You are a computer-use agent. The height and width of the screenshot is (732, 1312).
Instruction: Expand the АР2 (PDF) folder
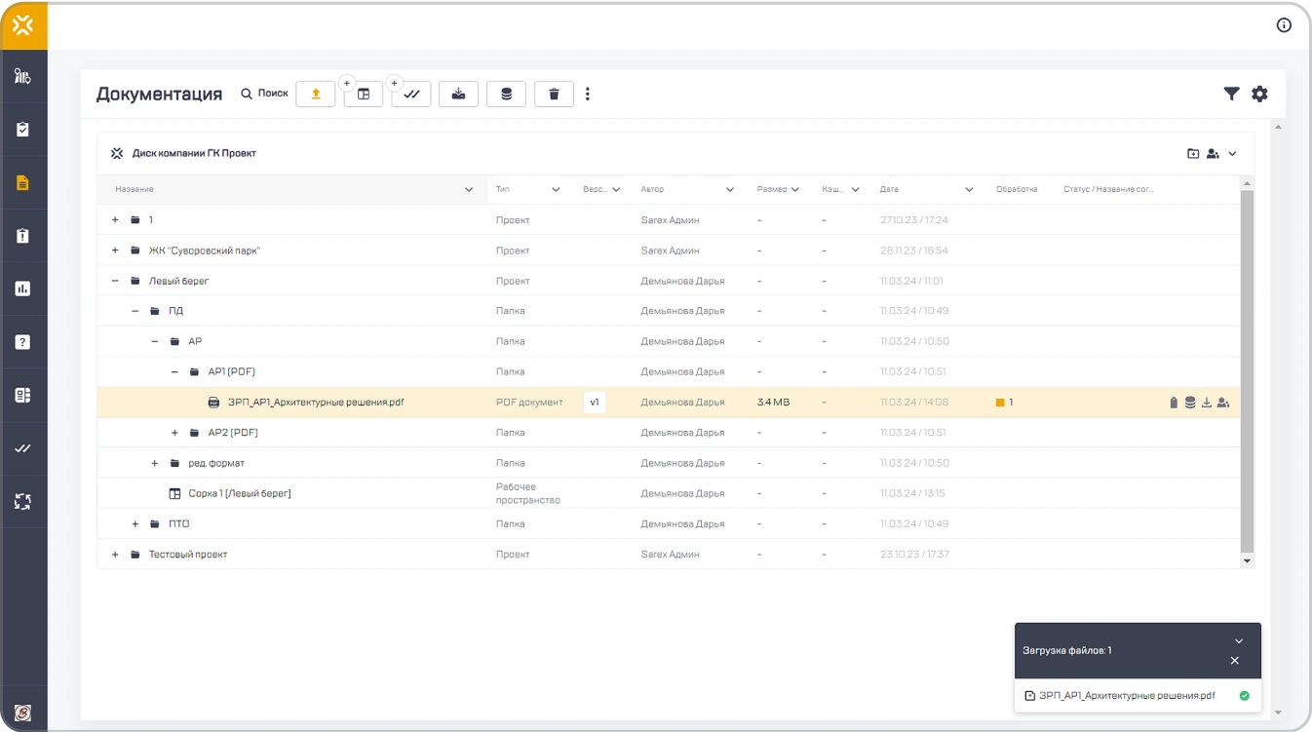[174, 433]
